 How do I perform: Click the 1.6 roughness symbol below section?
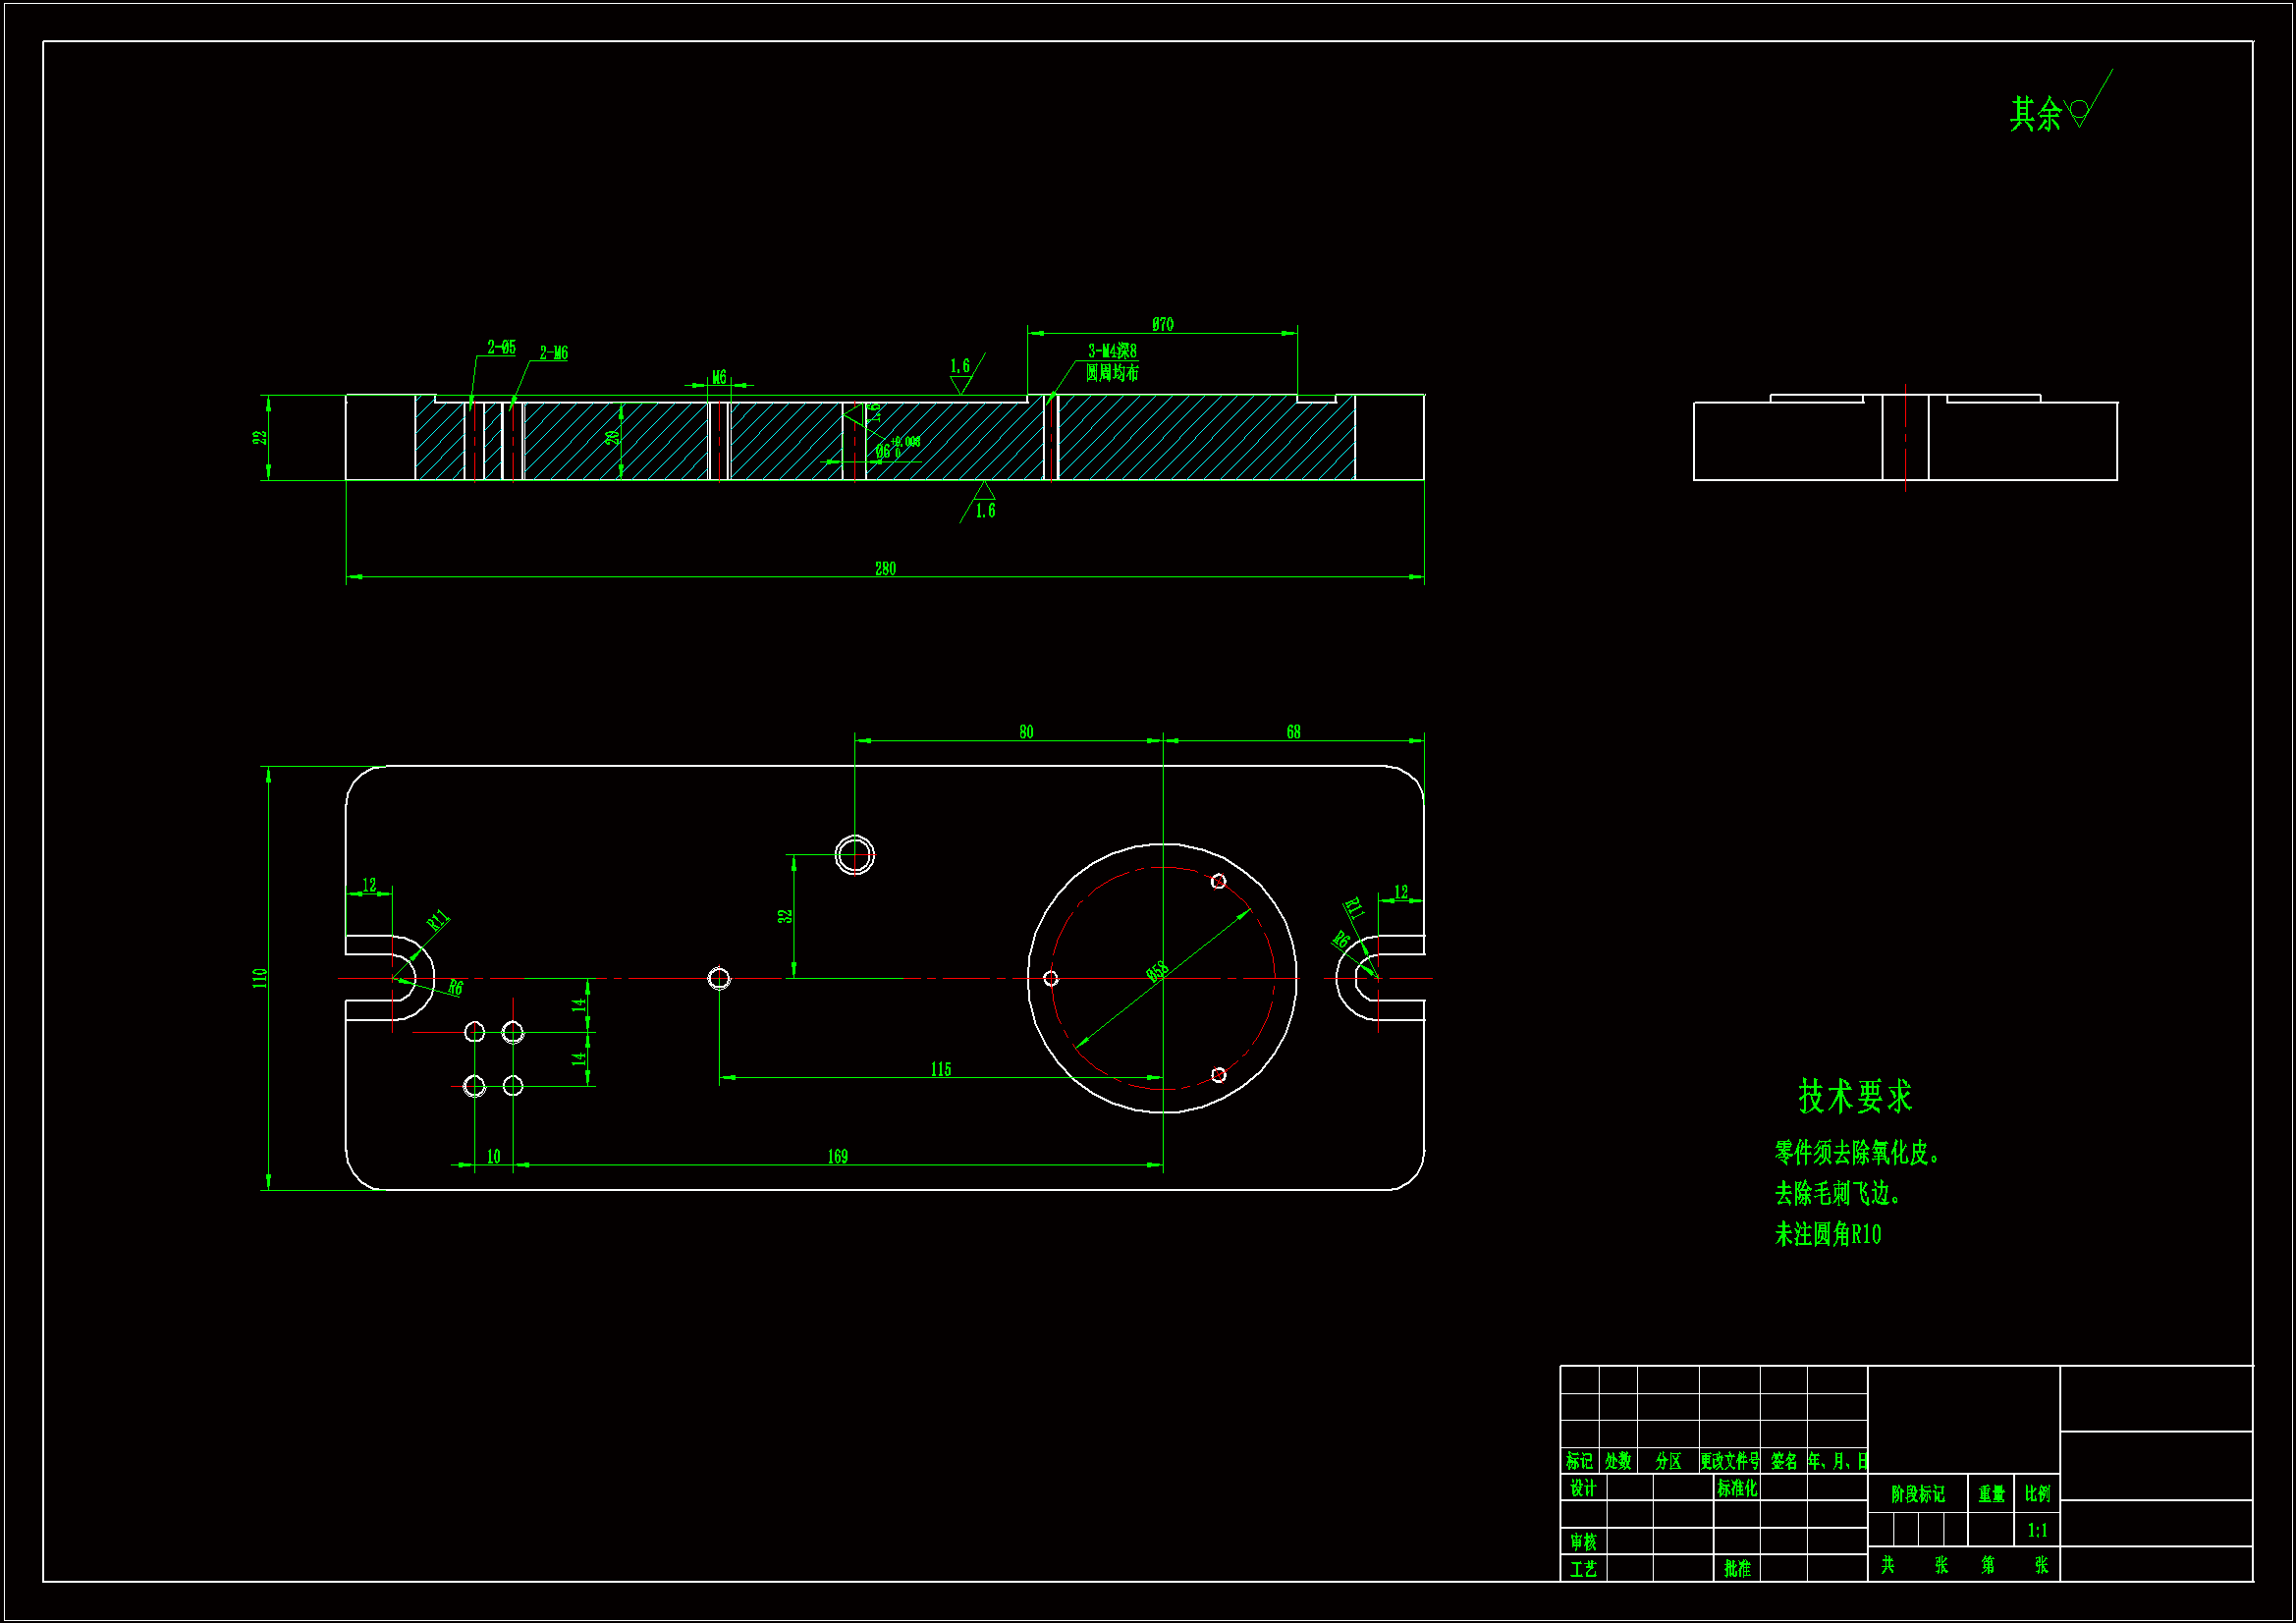point(984,506)
